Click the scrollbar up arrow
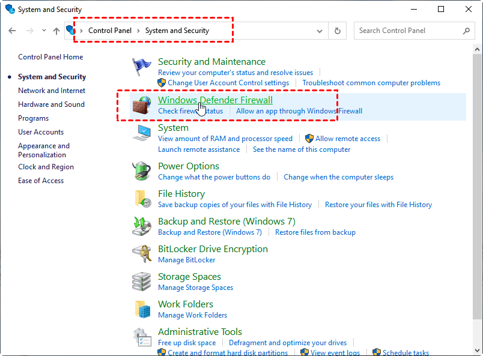The image size is (483, 356). [477, 49]
